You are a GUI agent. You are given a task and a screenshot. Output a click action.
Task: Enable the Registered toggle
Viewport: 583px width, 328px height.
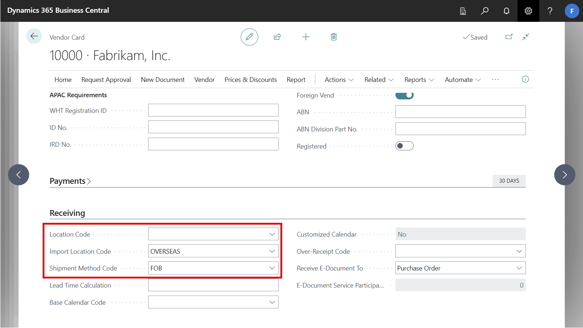[405, 146]
